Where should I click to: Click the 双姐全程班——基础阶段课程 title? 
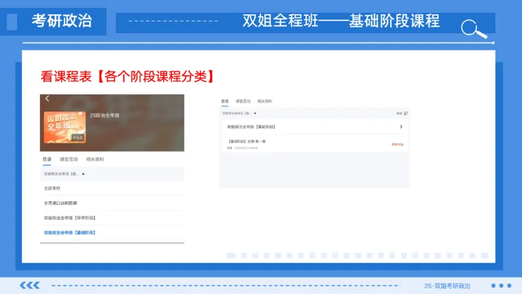pos(341,21)
